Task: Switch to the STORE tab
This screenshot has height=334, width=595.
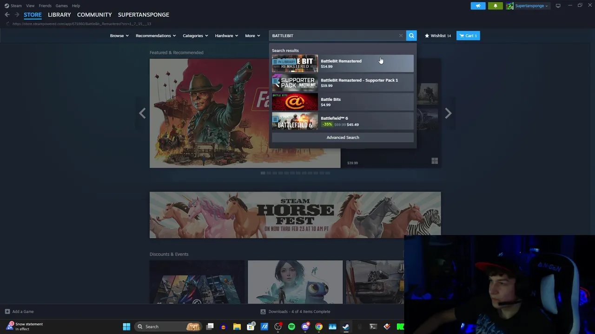Action: pos(33,15)
